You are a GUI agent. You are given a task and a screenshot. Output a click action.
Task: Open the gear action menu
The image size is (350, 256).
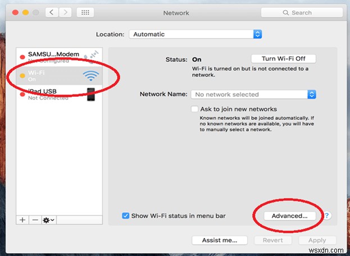pyautogui.click(x=49, y=220)
